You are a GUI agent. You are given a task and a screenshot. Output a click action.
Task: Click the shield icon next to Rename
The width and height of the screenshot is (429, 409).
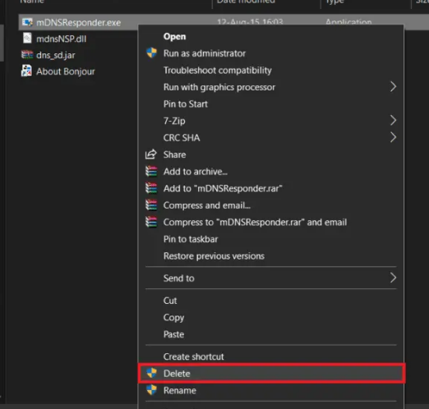151,390
